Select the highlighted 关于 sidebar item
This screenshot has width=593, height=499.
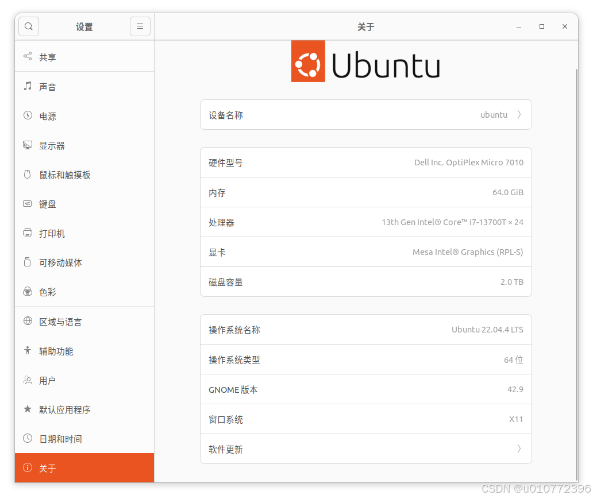[x=84, y=468]
